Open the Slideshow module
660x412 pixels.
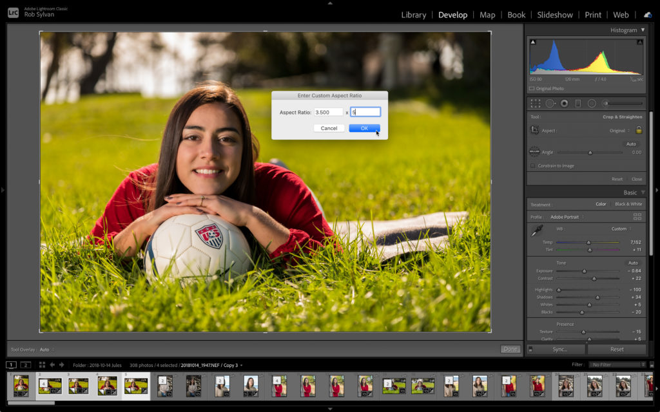tap(555, 15)
